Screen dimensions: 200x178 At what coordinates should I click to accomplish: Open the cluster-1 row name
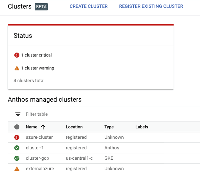(x=35, y=148)
